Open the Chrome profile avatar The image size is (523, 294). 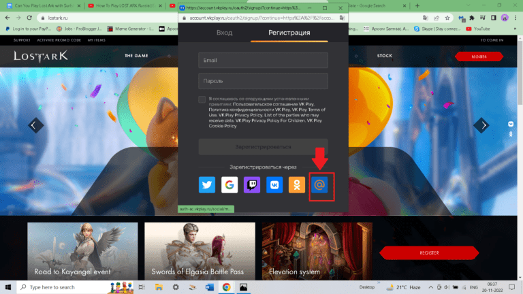pyautogui.click(x=505, y=18)
